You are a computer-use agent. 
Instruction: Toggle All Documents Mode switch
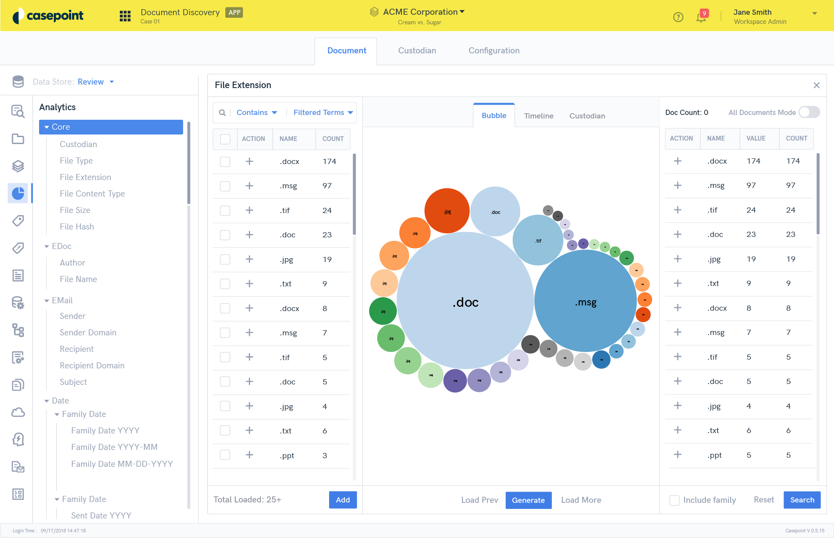coord(809,112)
